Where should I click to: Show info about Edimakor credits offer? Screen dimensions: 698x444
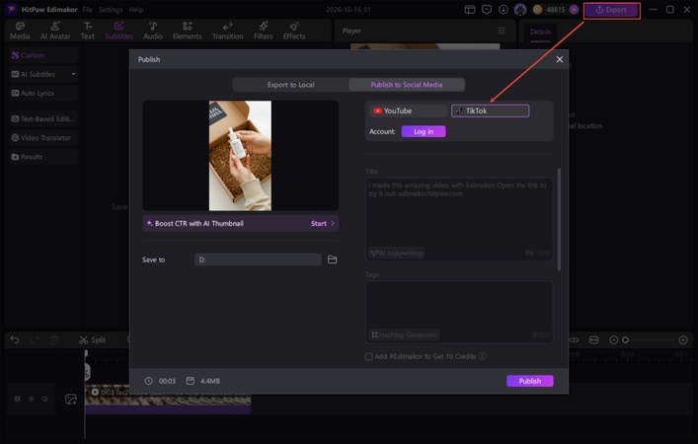[483, 356]
